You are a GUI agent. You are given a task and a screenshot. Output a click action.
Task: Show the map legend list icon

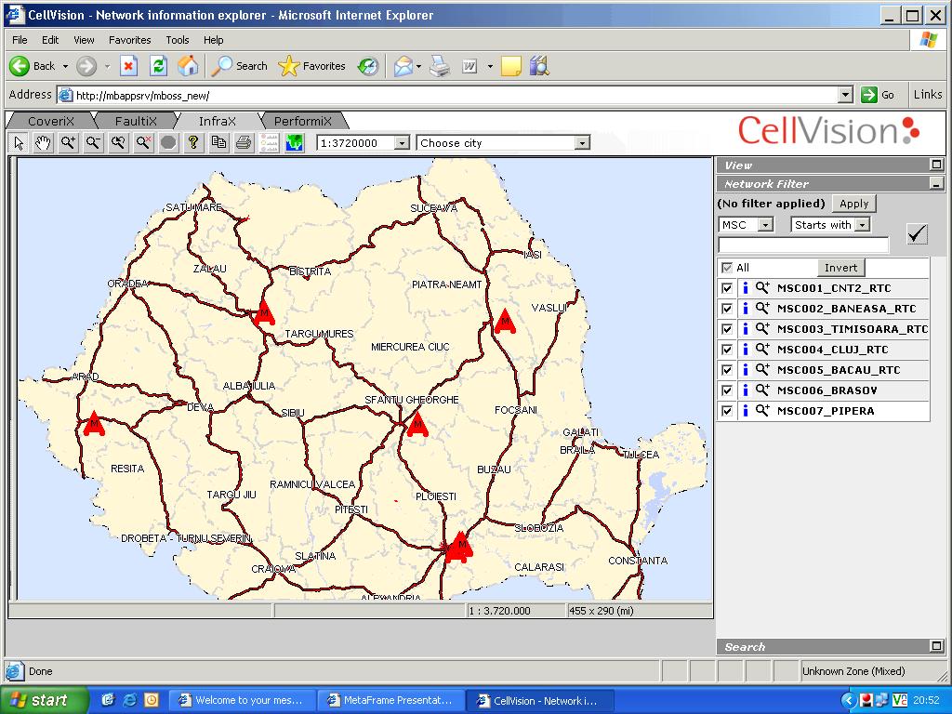point(269,143)
